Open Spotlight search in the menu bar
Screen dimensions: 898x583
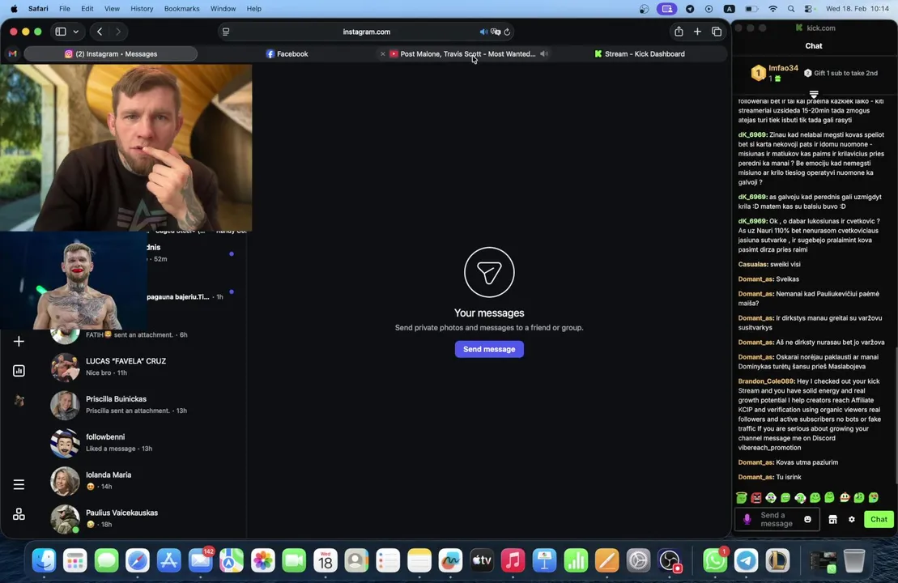pos(791,9)
